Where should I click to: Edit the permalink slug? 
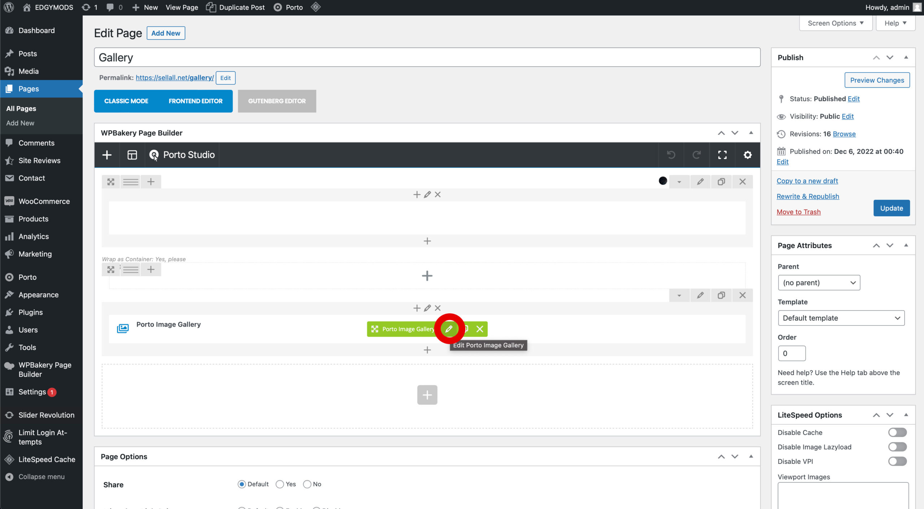pos(226,78)
